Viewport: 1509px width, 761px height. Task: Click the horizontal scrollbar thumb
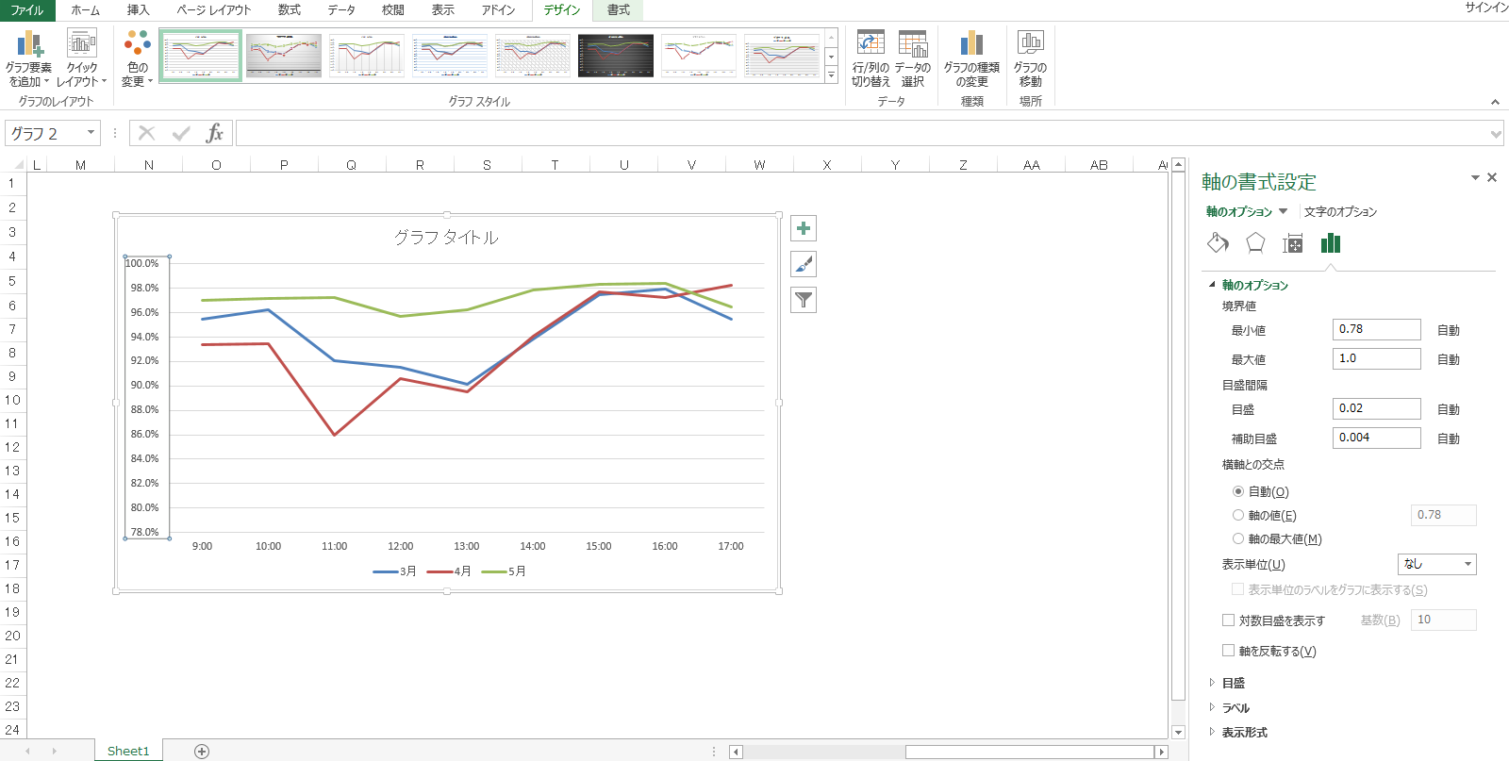pyautogui.click(x=1030, y=752)
